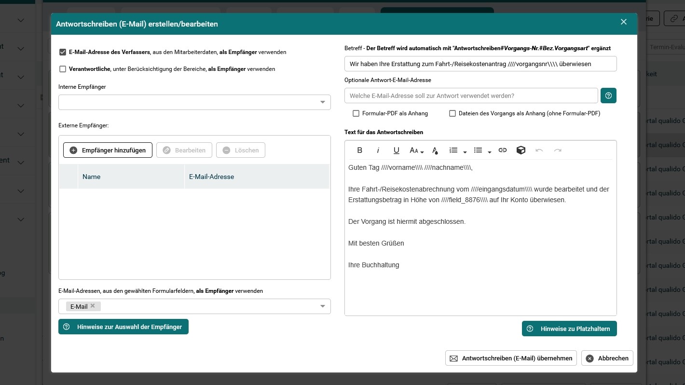685x385 pixels.
Task: Enable Verantwortliche as recipients checkbox
Action: click(x=63, y=69)
